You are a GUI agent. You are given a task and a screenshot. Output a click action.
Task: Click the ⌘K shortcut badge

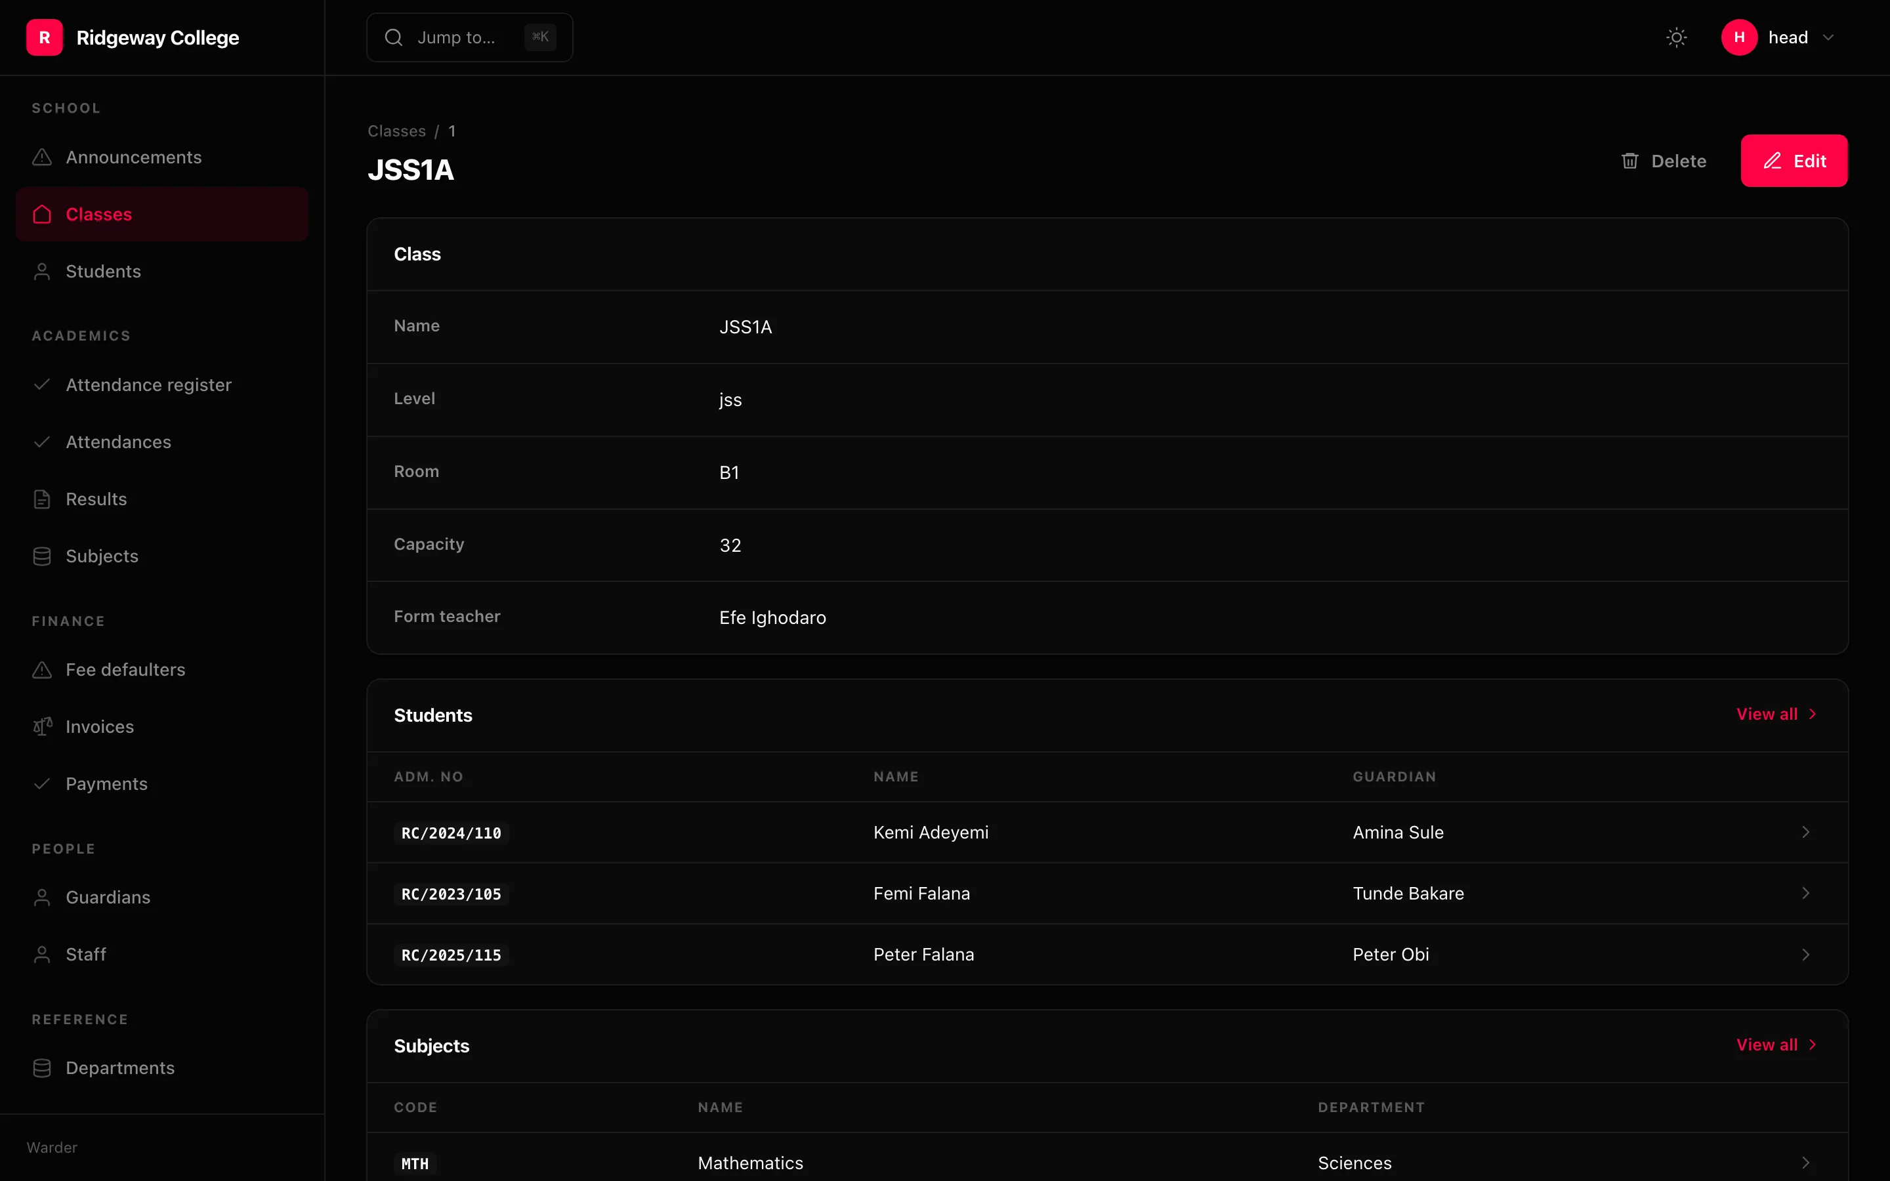(x=541, y=37)
